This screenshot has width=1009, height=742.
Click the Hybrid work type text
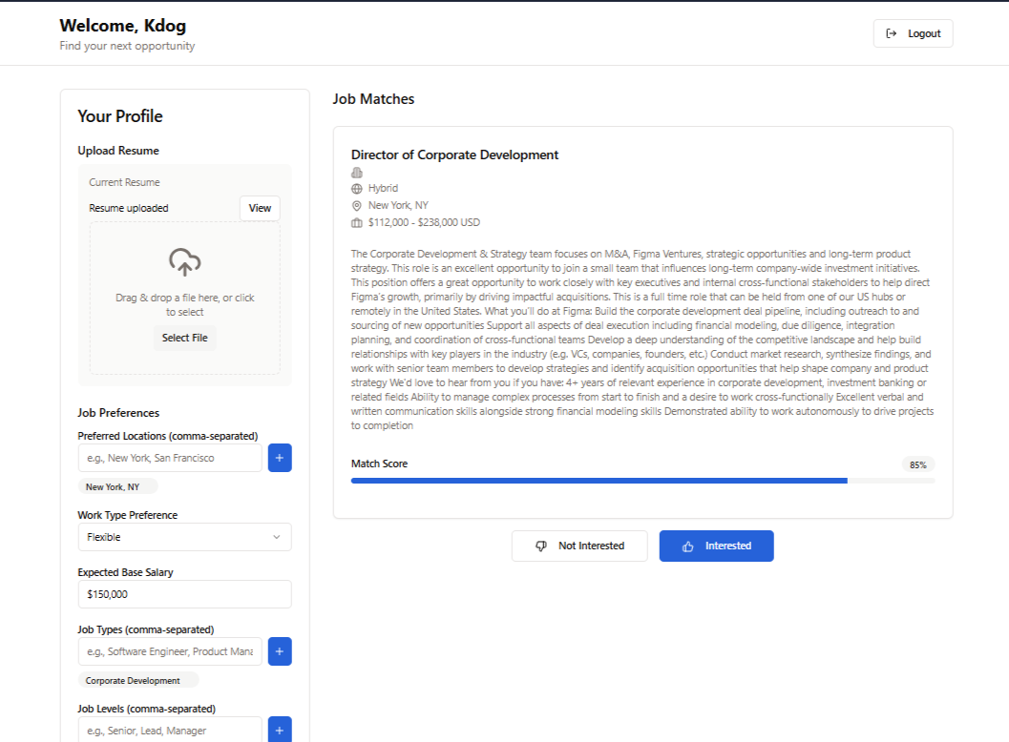383,189
